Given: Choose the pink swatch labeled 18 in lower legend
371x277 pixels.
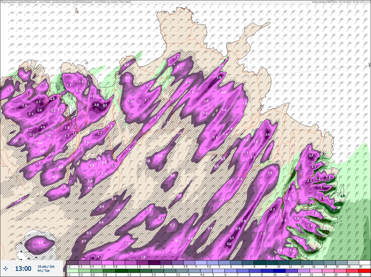Looking at the screenshot, I should [x=328, y=271].
